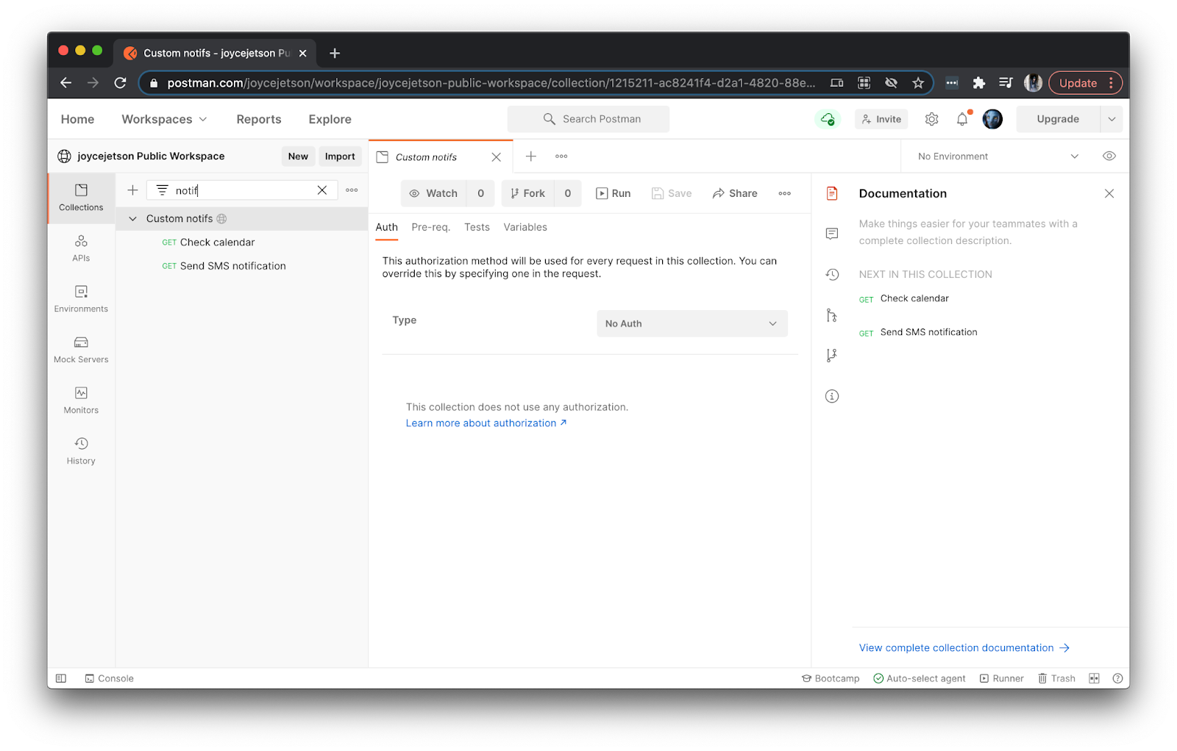Open the forks icon in right panel
This screenshot has width=1177, height=751.
[x=832, y=356]
